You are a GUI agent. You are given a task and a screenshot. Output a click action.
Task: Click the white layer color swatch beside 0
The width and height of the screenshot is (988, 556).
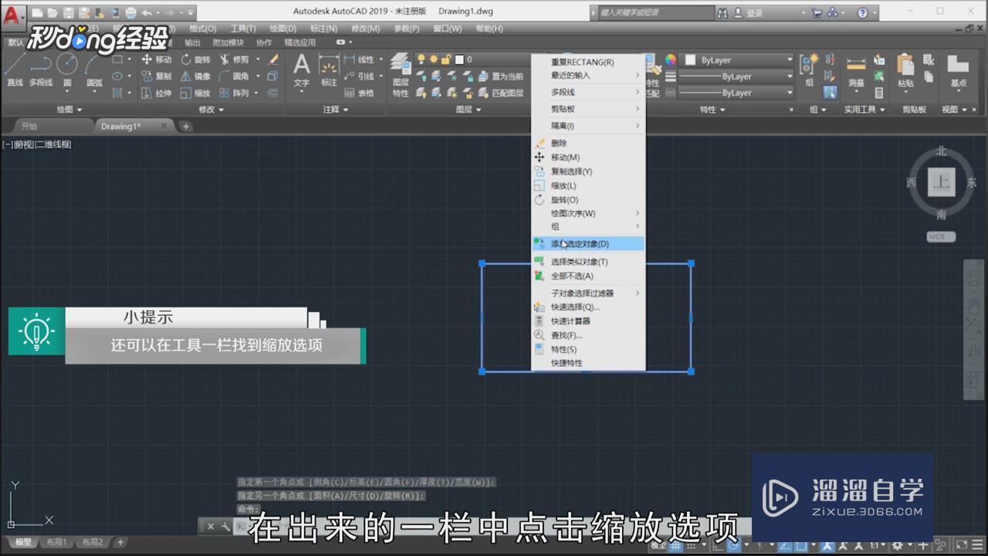pyautogui.click(x=459, y=59)
